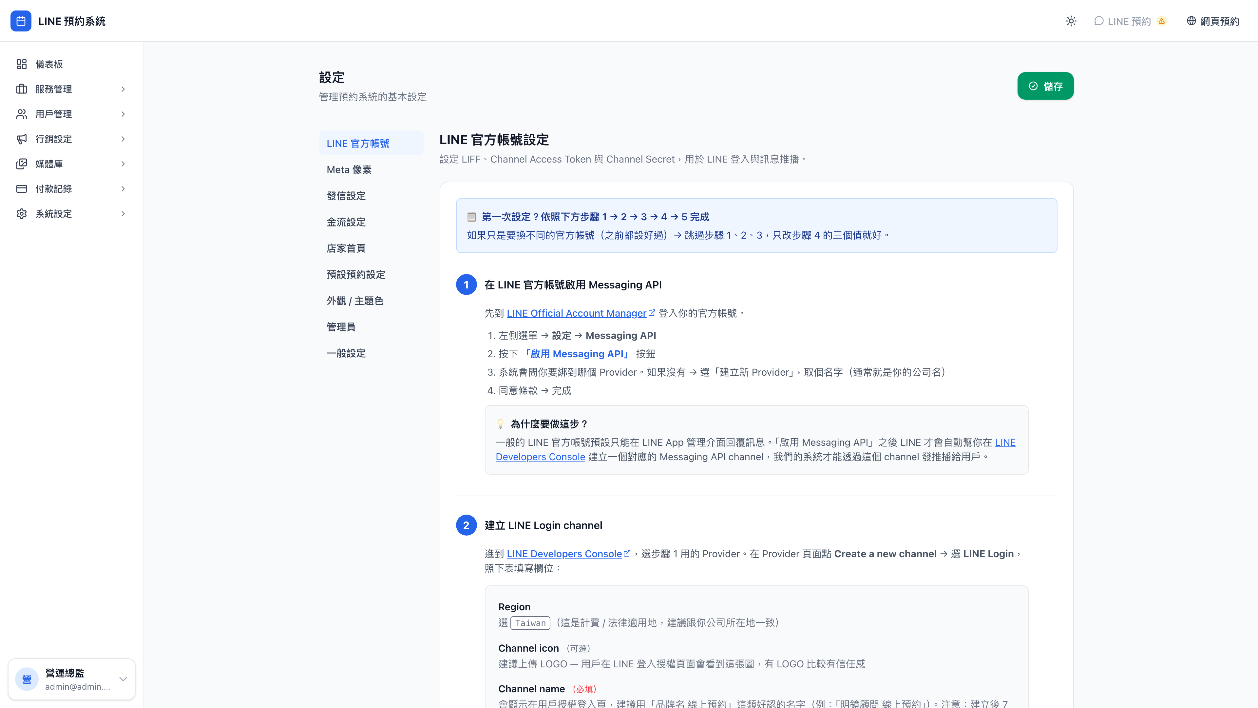
Task: Click the 系統設定 menu label
Action: click(x=53, y=213)
